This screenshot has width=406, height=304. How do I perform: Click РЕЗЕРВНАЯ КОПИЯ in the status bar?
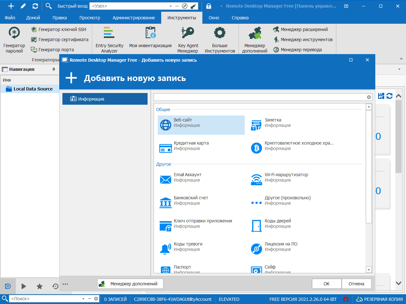click(379, 299)
